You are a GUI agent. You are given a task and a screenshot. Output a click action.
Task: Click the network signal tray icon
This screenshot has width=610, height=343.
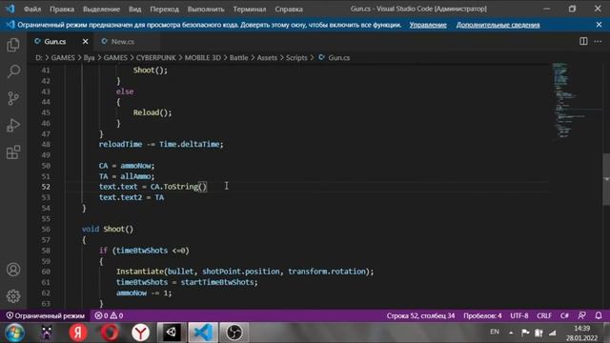[553, 333]
